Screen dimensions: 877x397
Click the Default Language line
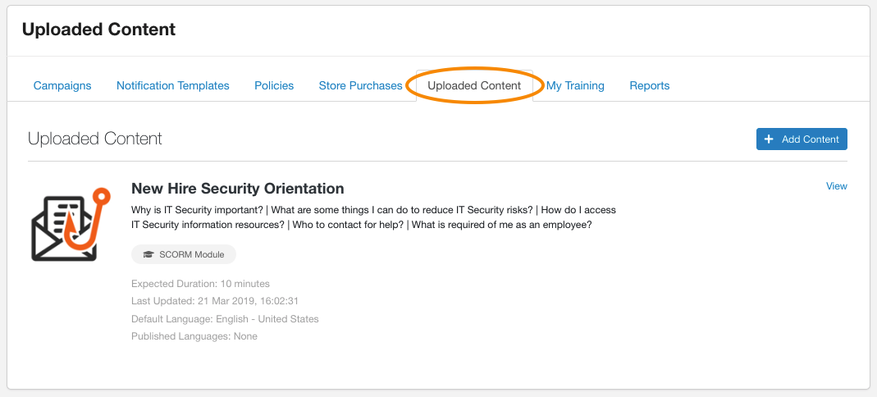click(225, 319)
